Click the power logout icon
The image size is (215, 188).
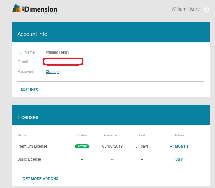206,9
